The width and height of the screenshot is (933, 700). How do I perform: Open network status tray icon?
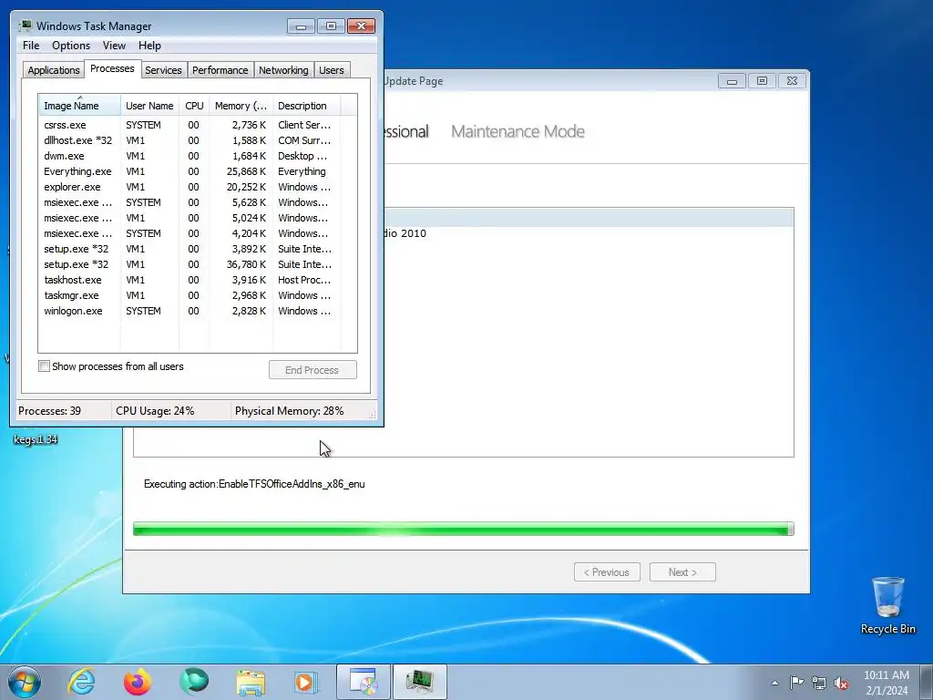(x=819, y=683)
